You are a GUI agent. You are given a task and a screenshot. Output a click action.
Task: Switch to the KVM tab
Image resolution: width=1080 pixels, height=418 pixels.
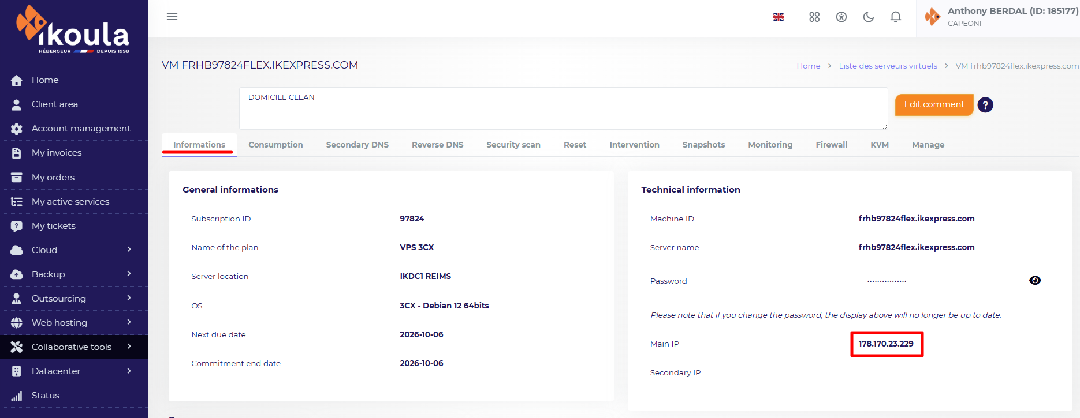coord(880,145)
